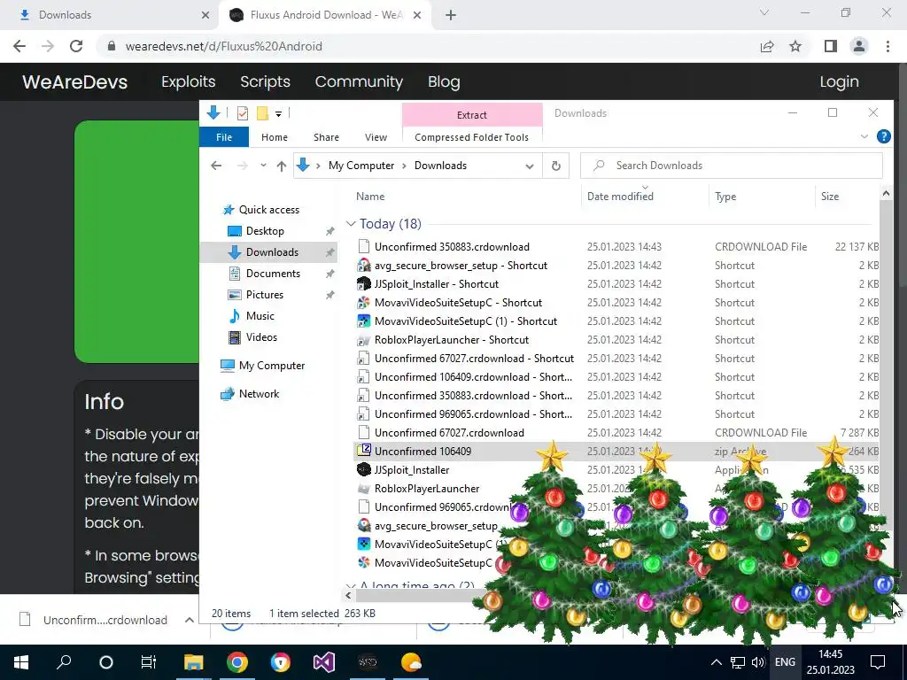Select avg_secure_browser_setup - Shortcut file

[461, 266]
